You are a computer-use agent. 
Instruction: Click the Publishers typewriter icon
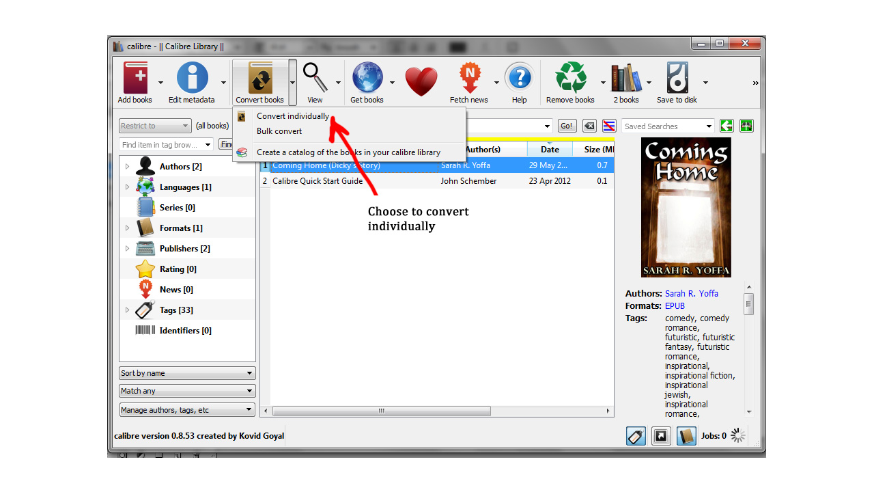coord(145,248)
